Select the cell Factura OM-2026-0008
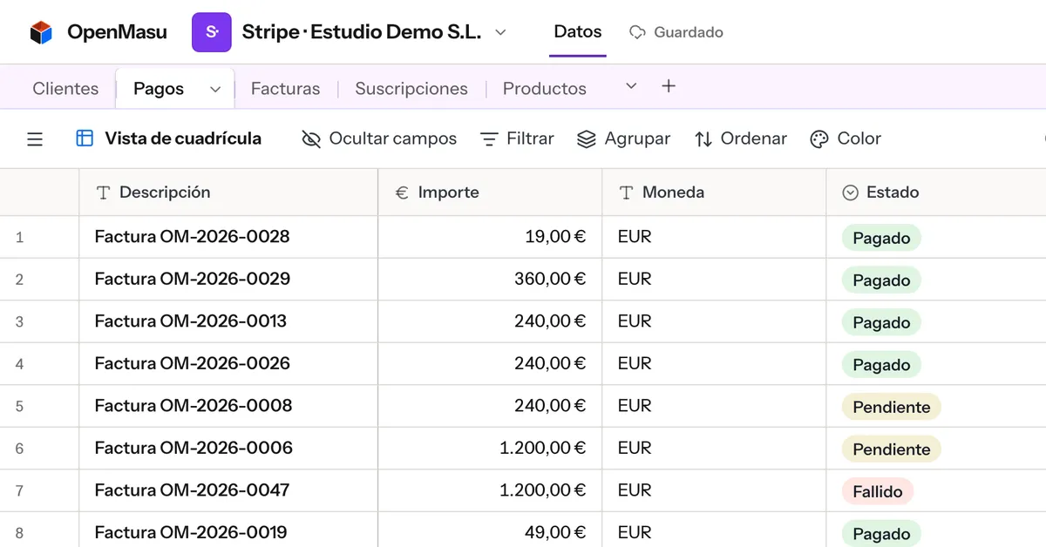This screenshot has width=1046, height=547. click(228, 406)
